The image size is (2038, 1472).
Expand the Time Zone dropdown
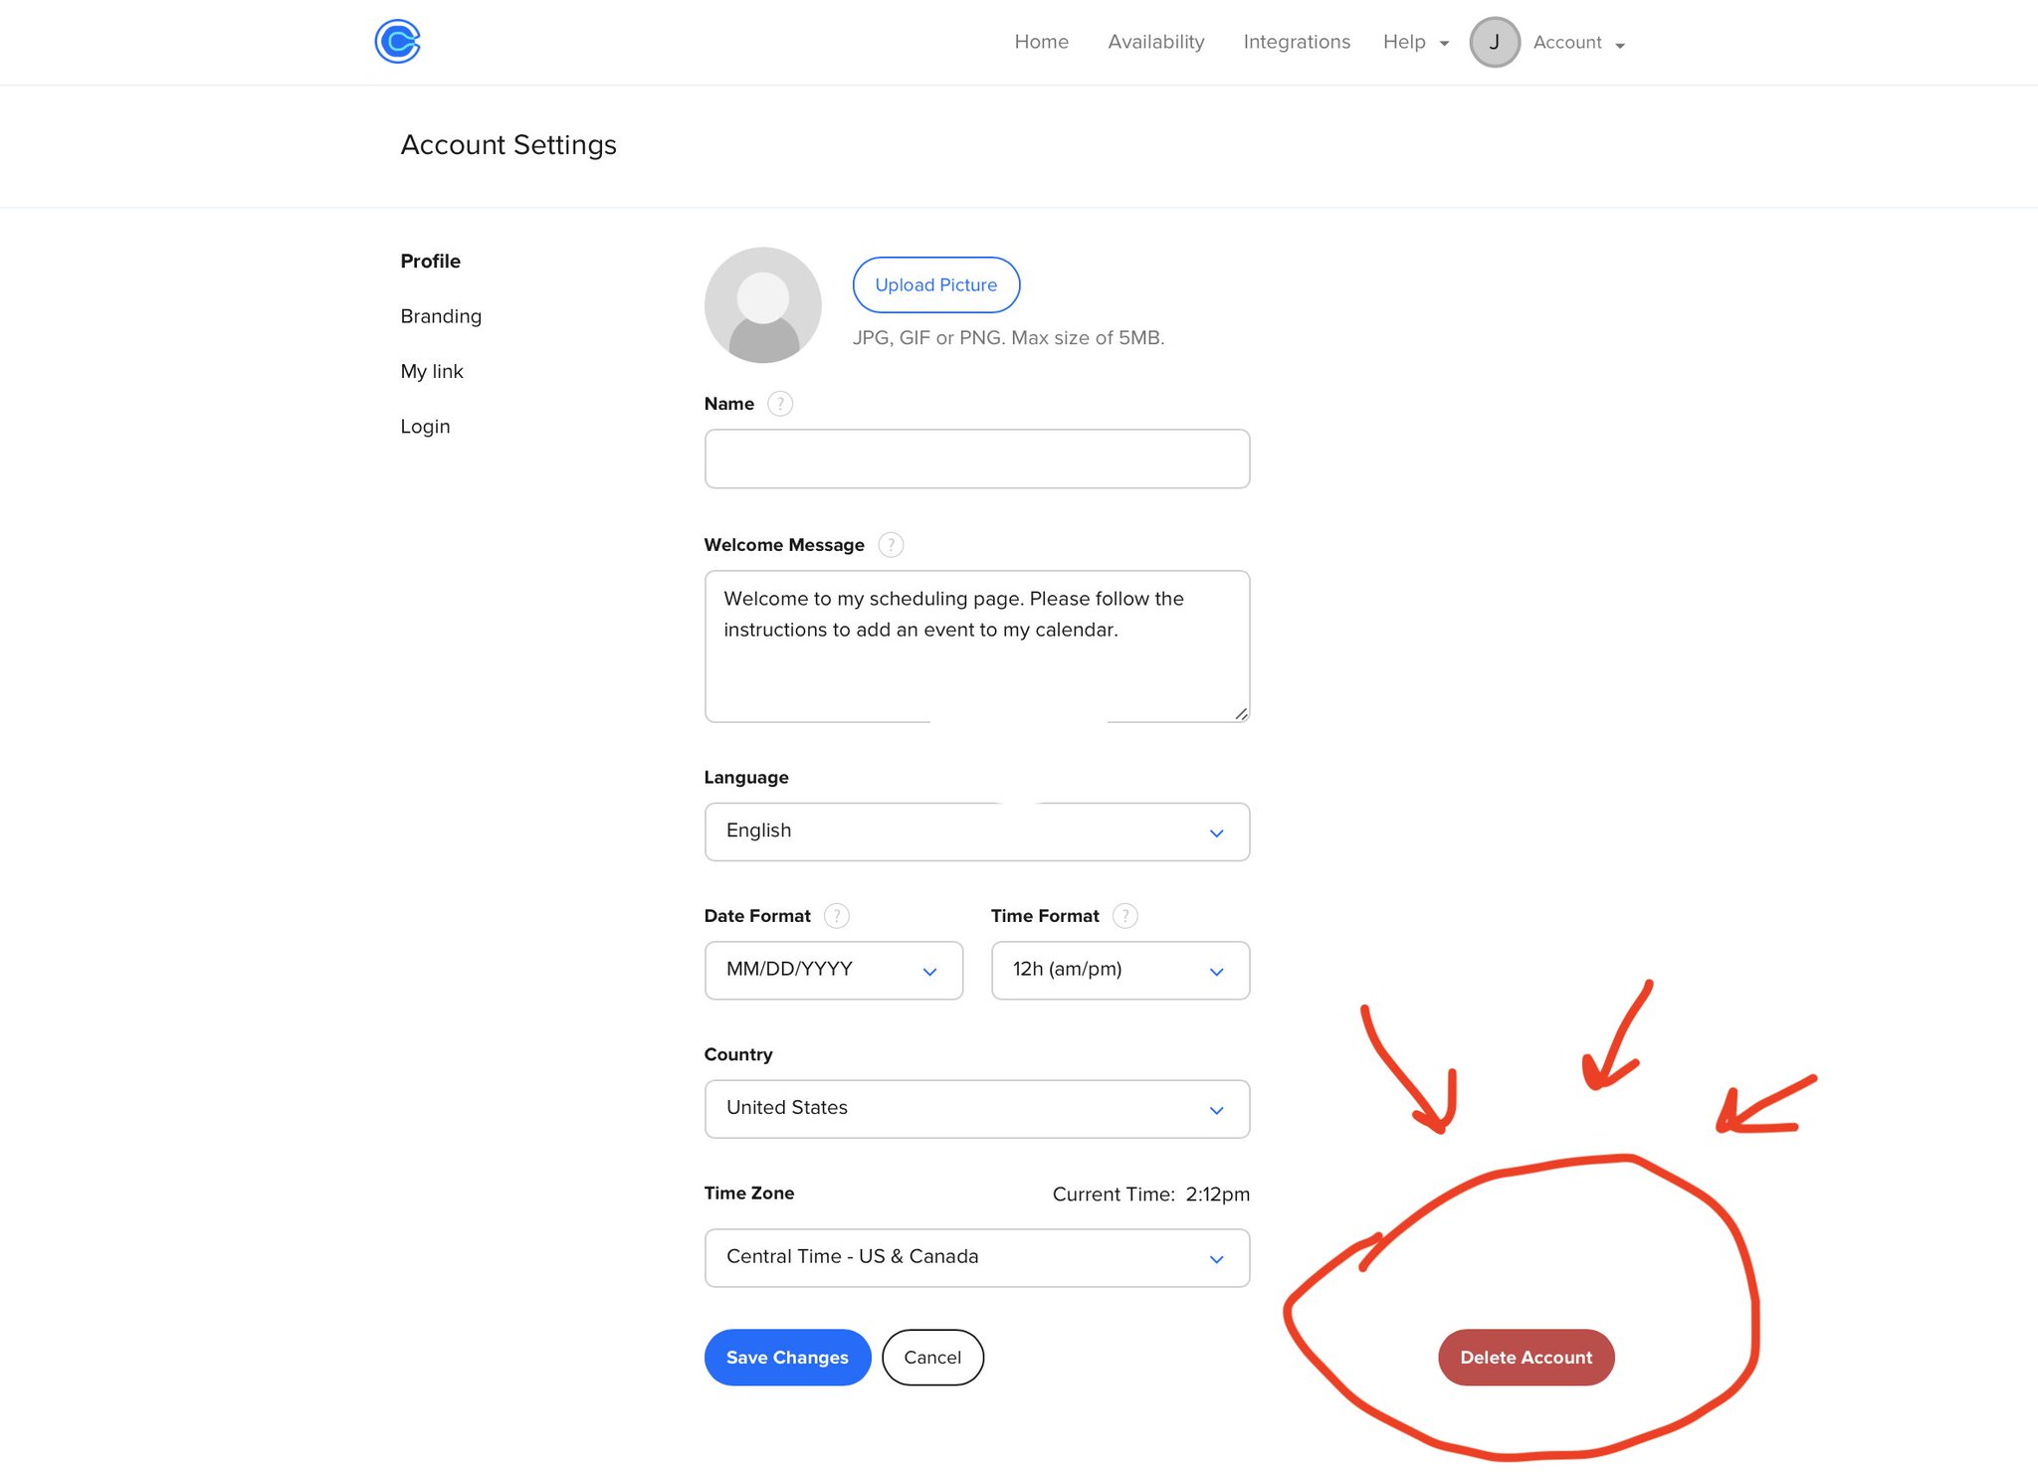pos(976,1257)
